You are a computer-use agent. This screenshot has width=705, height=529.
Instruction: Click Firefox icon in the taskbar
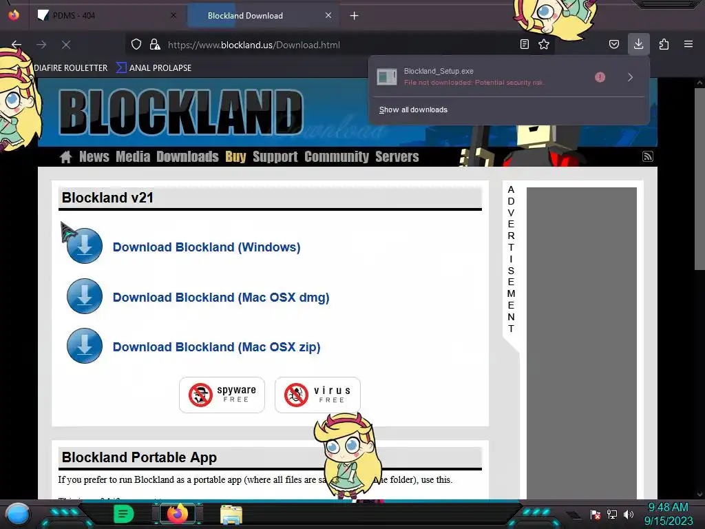coord(178,514)
